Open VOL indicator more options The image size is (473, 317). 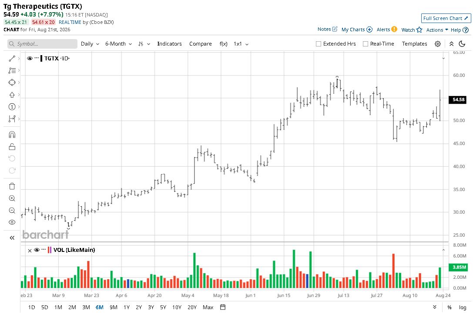[x=44, y=250]
